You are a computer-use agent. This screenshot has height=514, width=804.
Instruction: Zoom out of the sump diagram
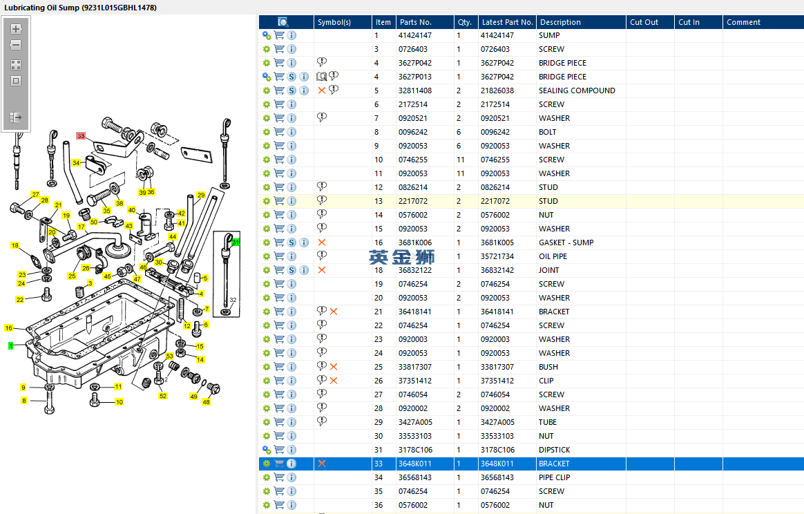pos(16,45)
